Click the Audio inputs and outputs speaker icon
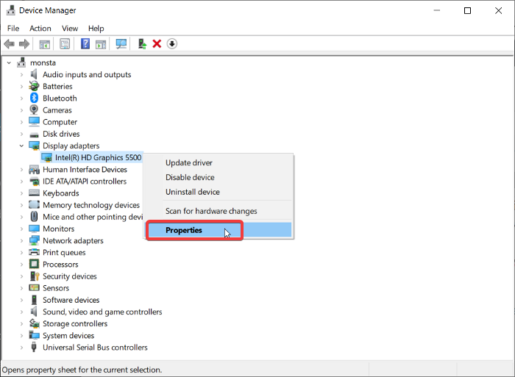515x377 pixels. coord(34,74)
